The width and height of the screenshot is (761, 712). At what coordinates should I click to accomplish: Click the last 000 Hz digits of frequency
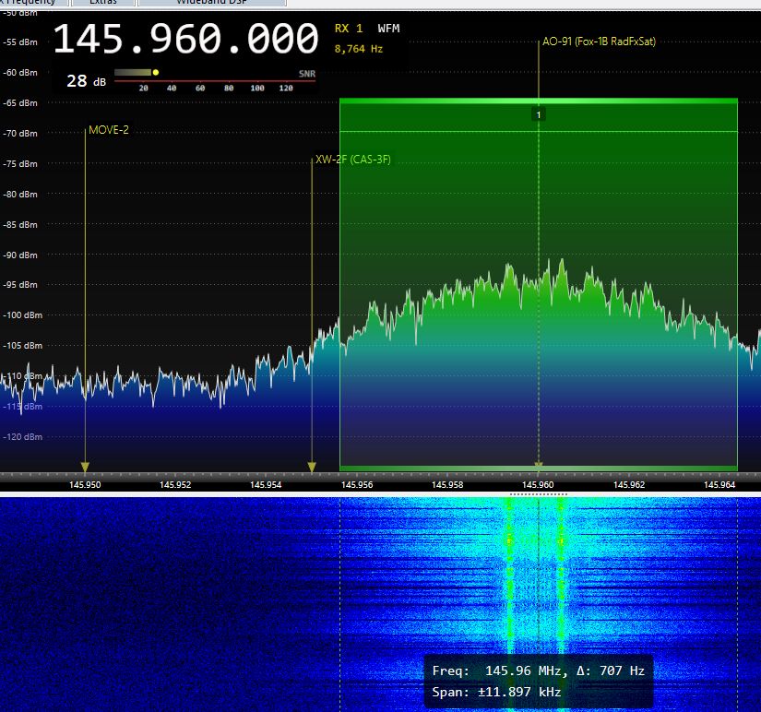282,39
